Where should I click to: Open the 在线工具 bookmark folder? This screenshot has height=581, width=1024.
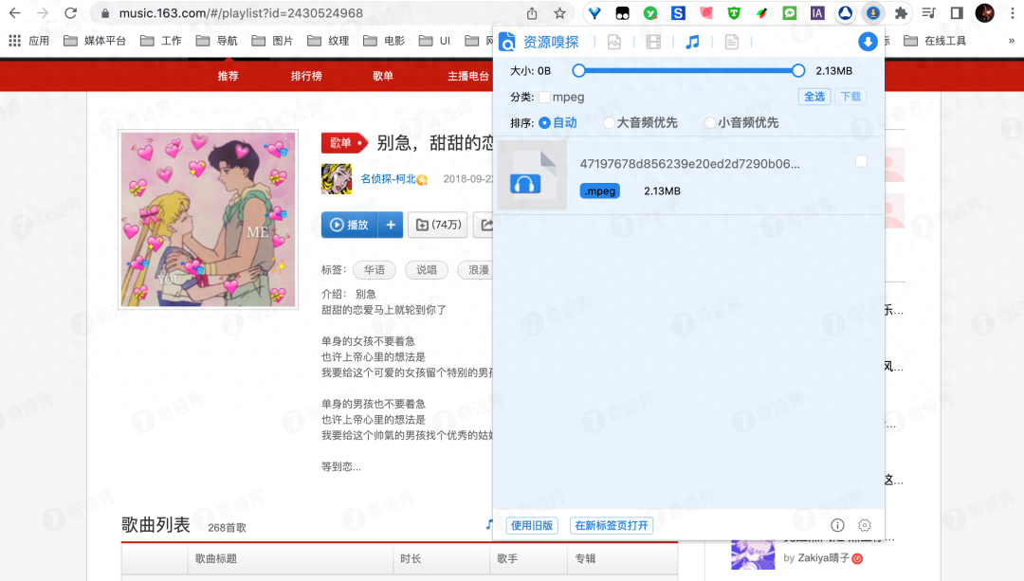pyautogui.click(x=935, y=41)
